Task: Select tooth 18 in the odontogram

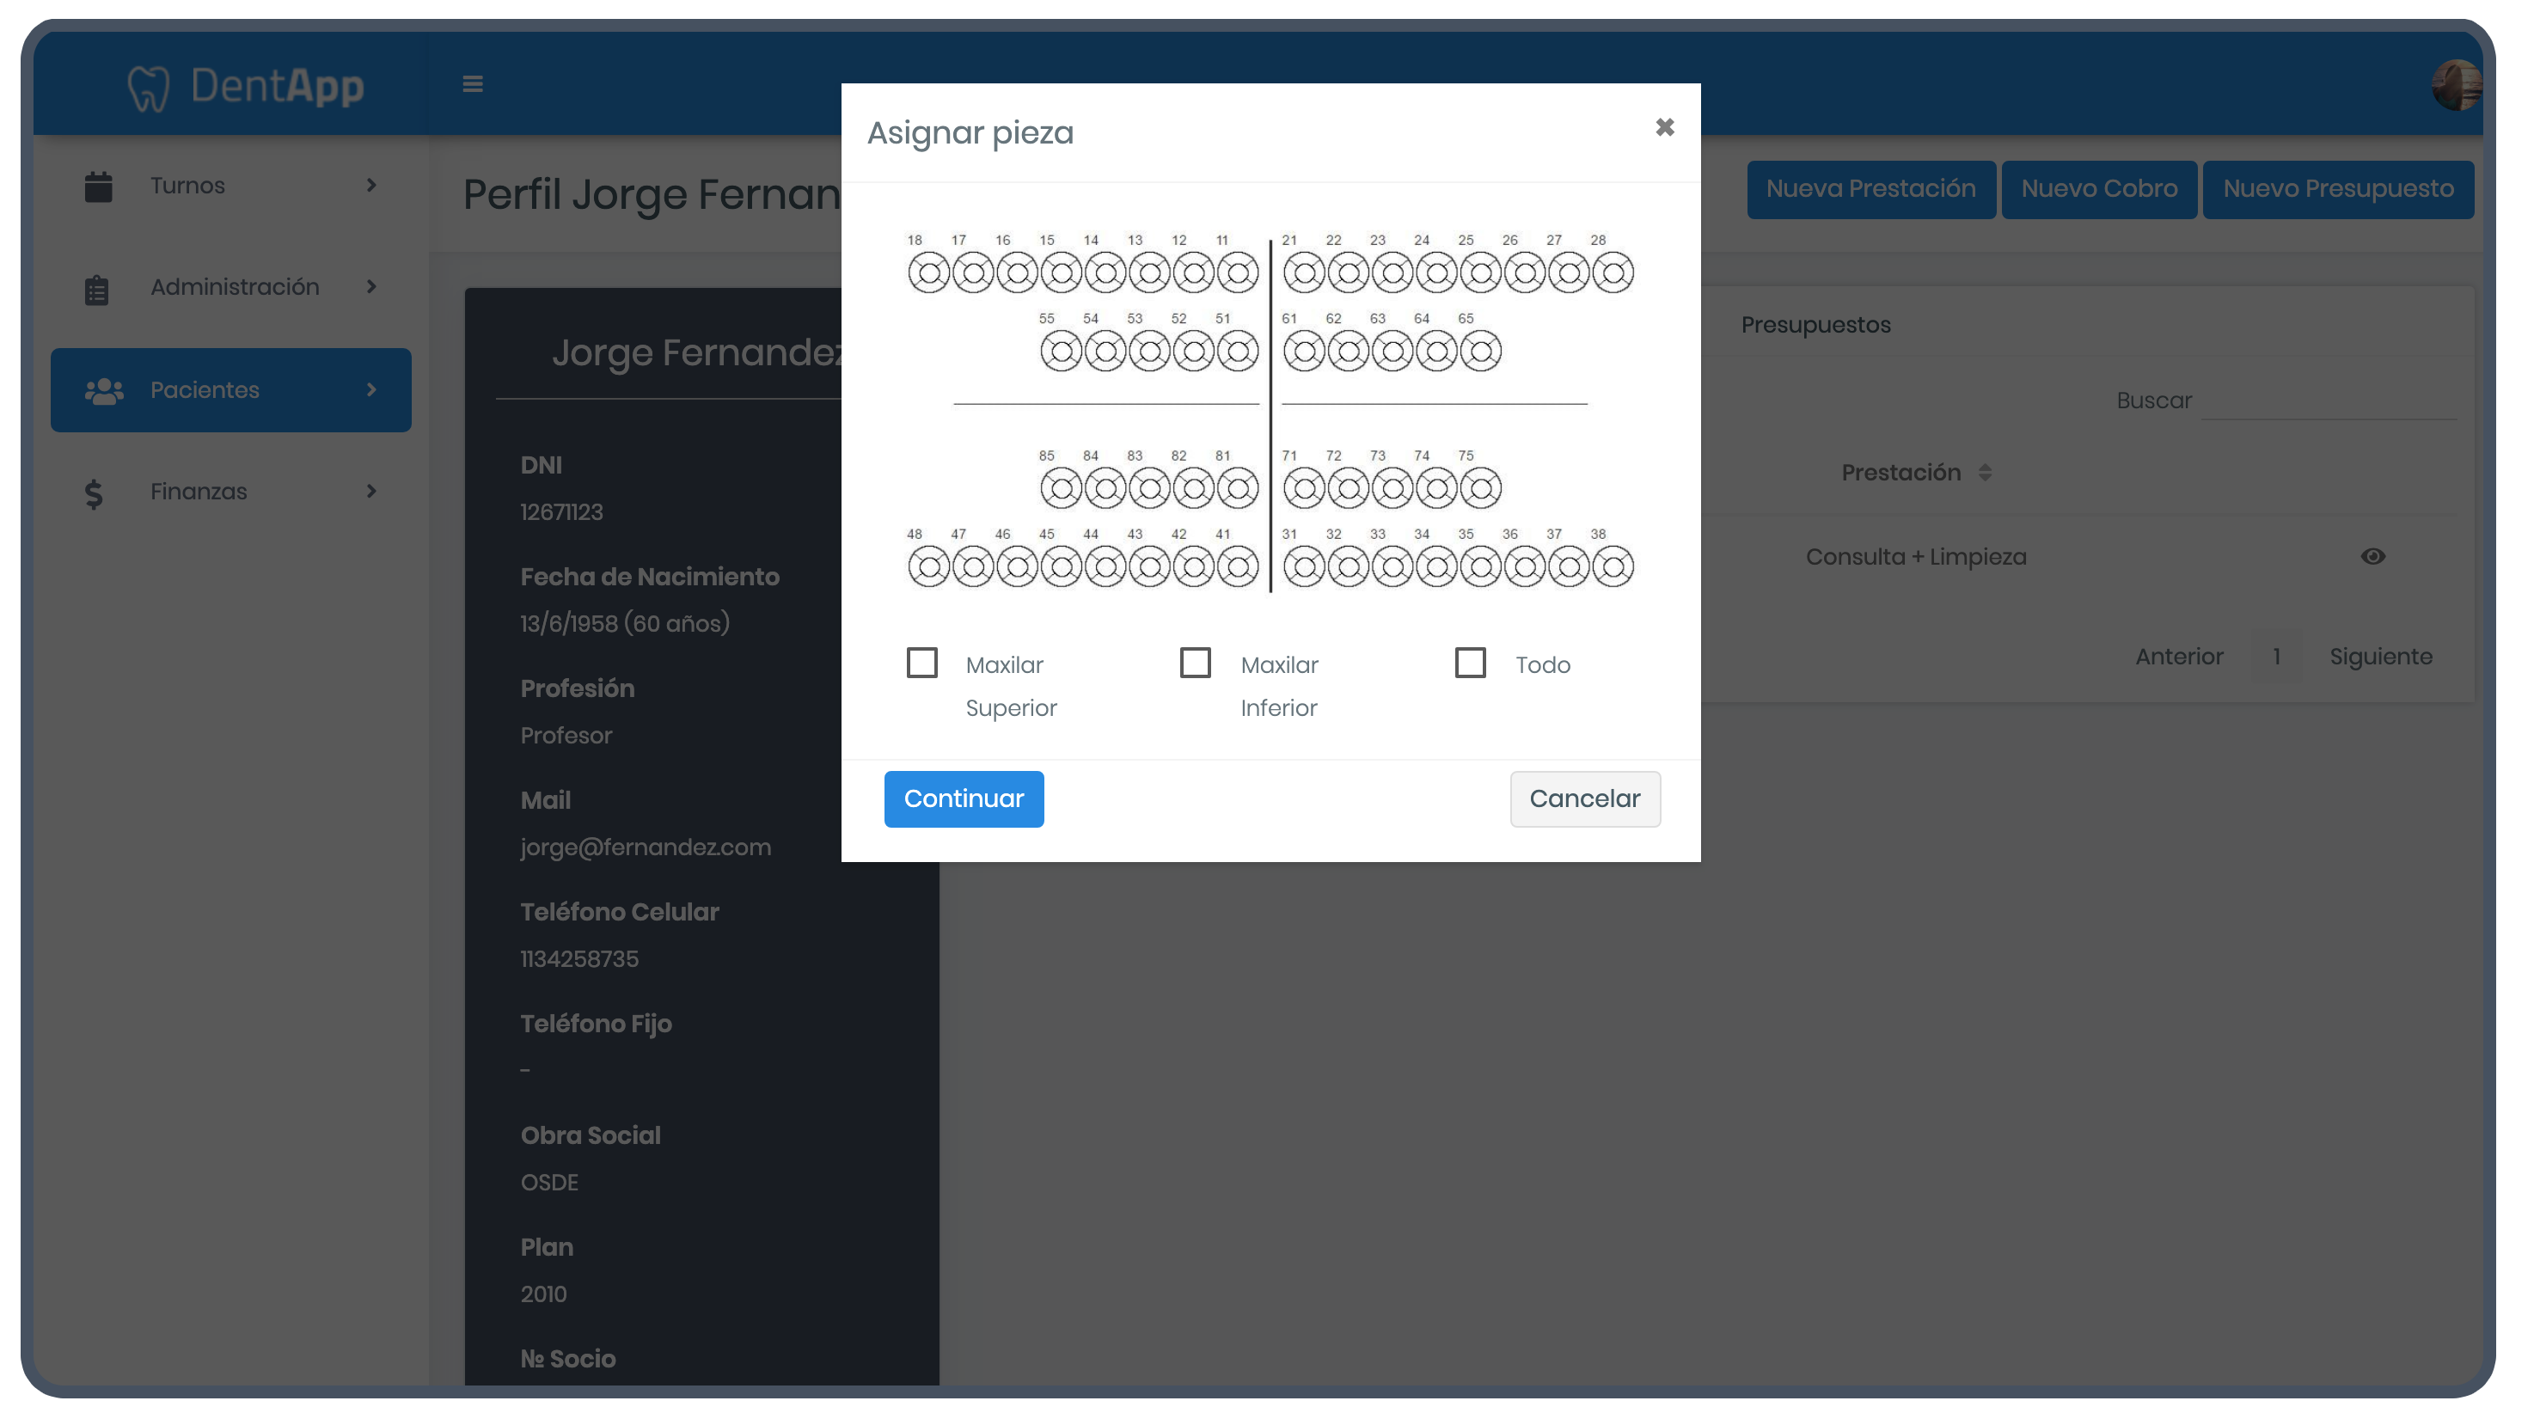Action: click(927, 272)
